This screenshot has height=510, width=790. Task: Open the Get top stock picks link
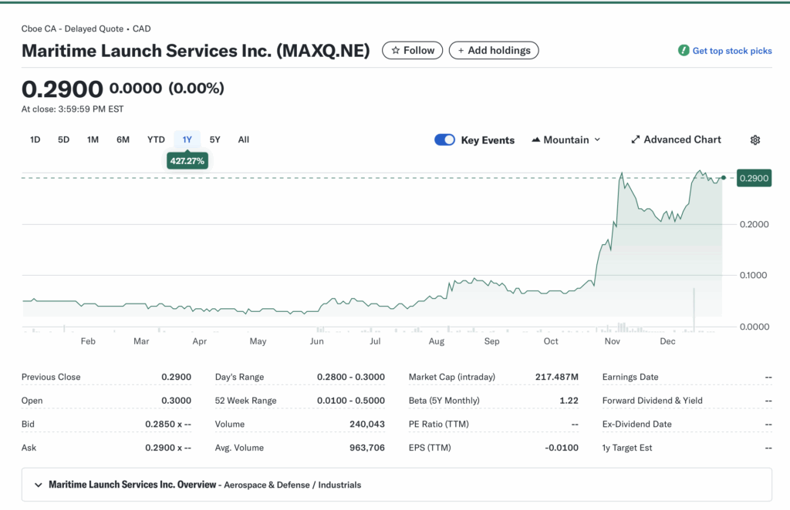[730, 51]
